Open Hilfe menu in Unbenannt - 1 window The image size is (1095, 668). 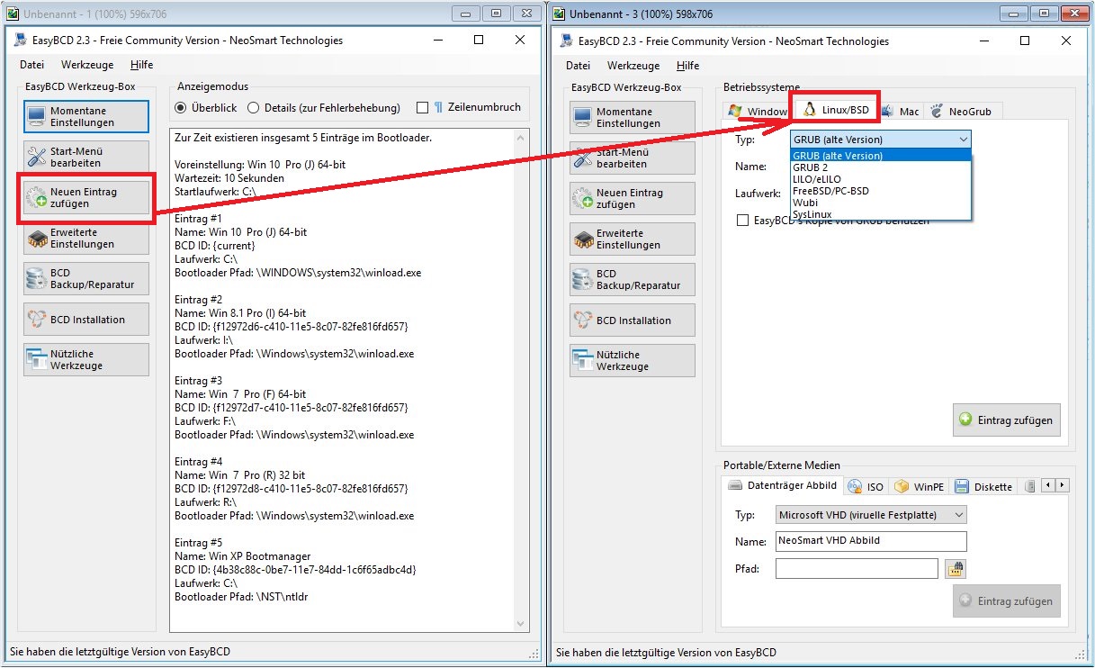[x=141, y=65]
